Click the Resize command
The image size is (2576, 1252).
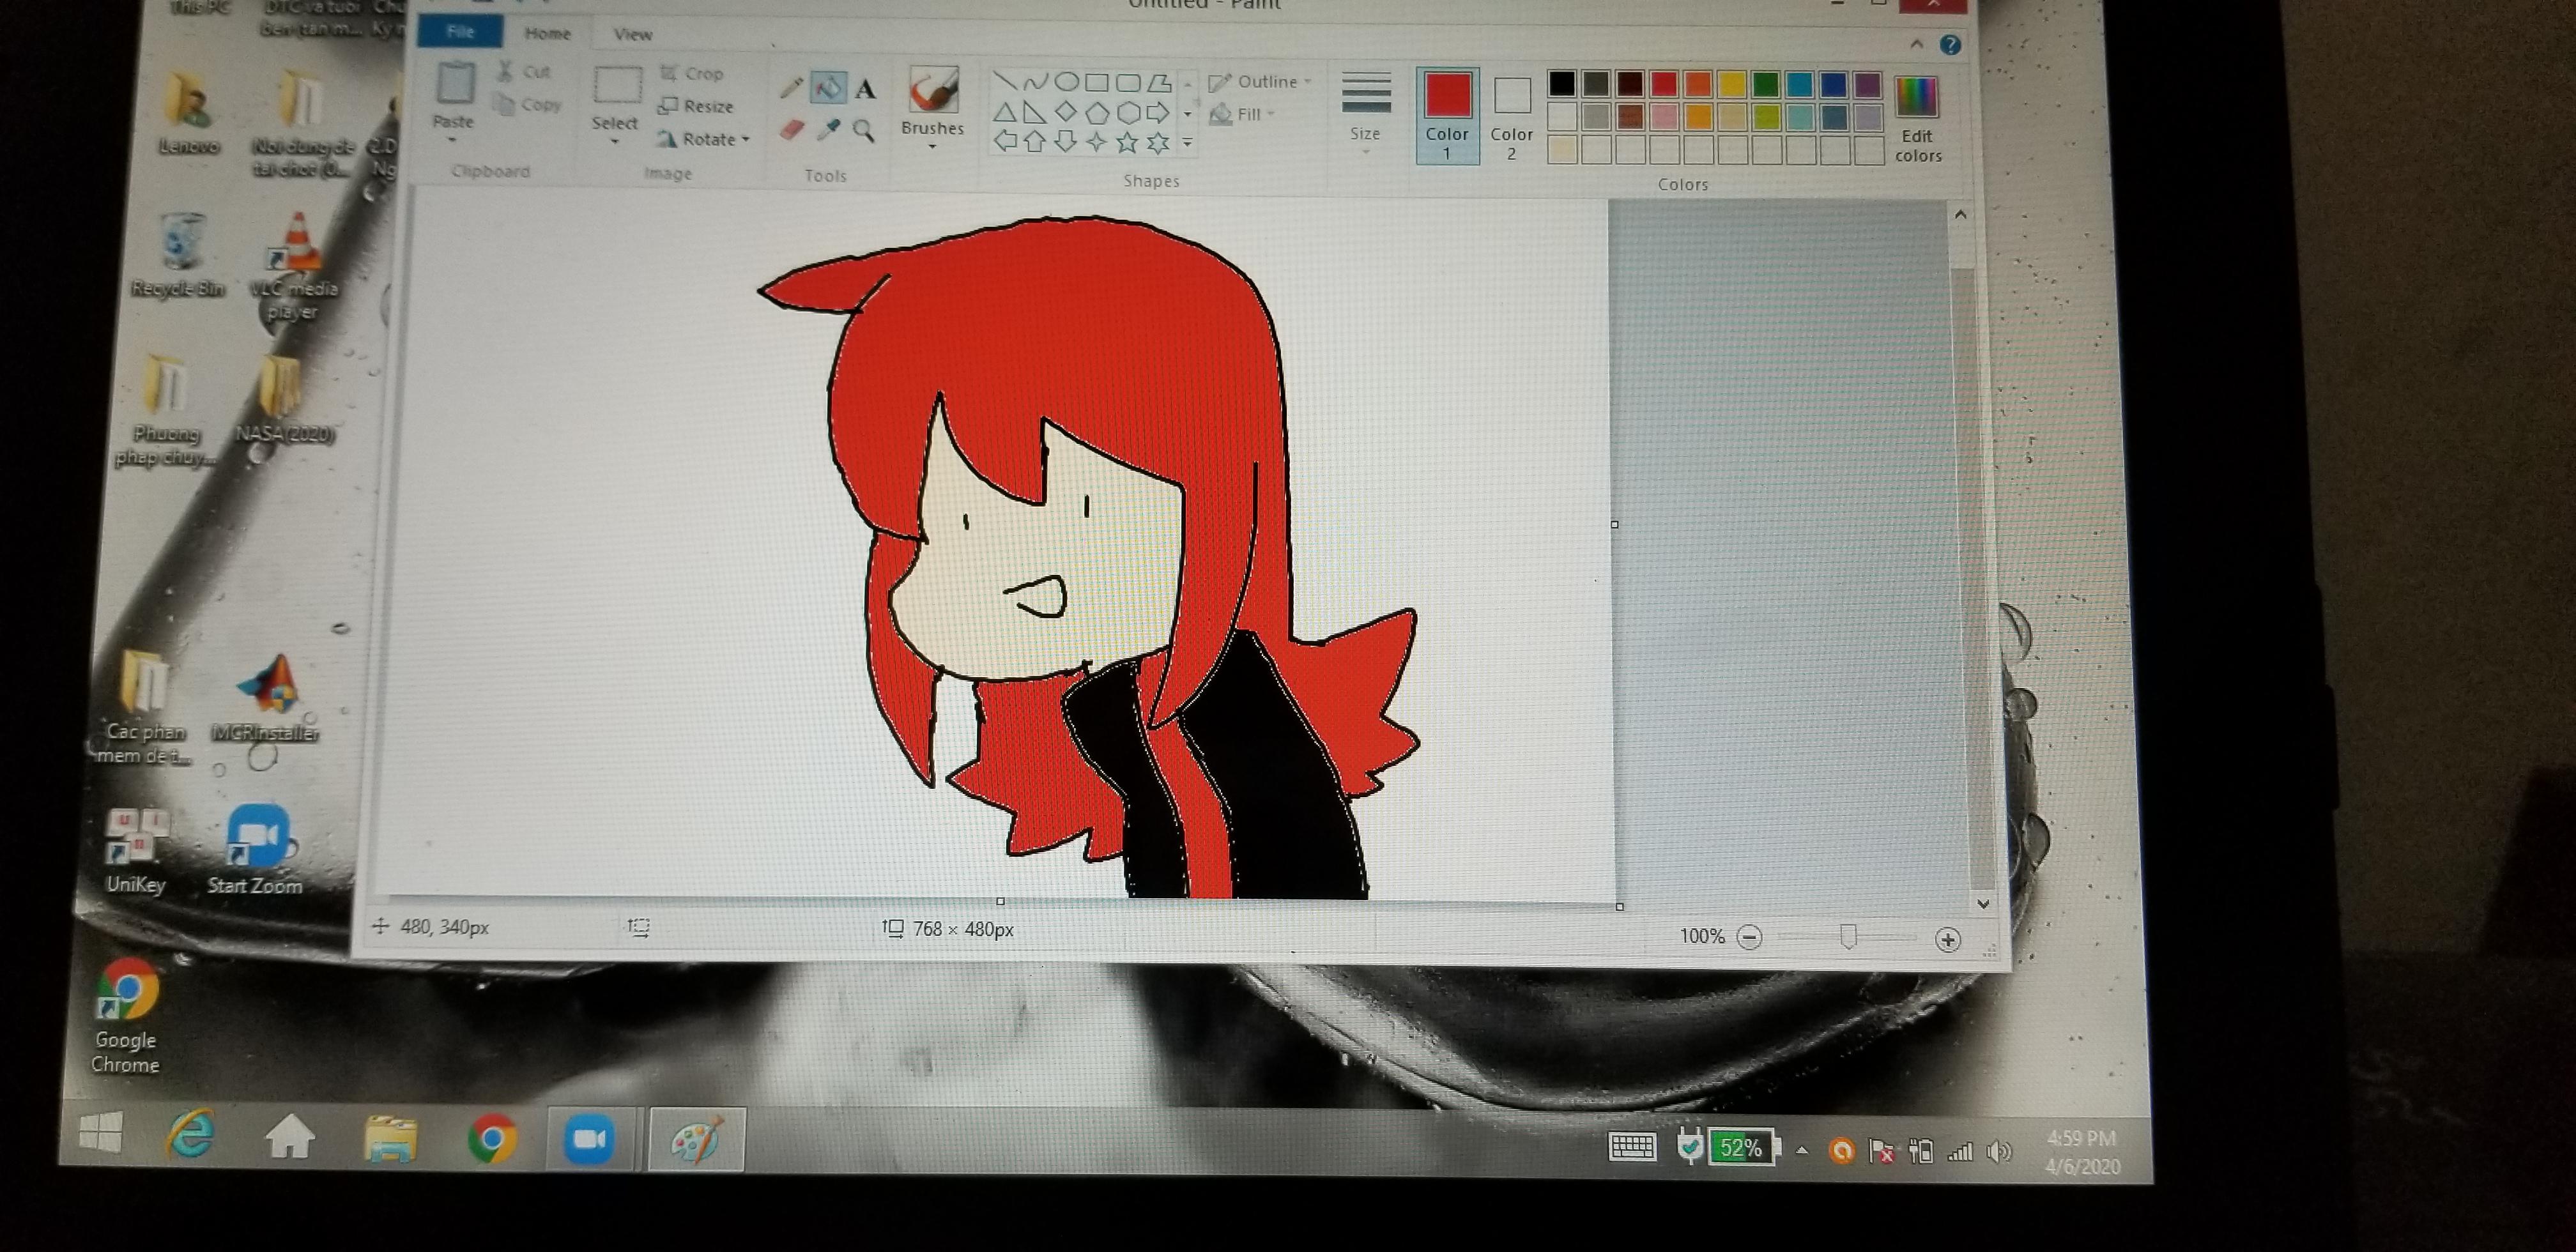(696, 105)
